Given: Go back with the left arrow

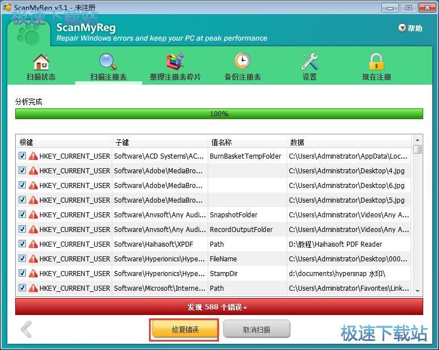Looking at the screenshot, I should tap(27, 329).
